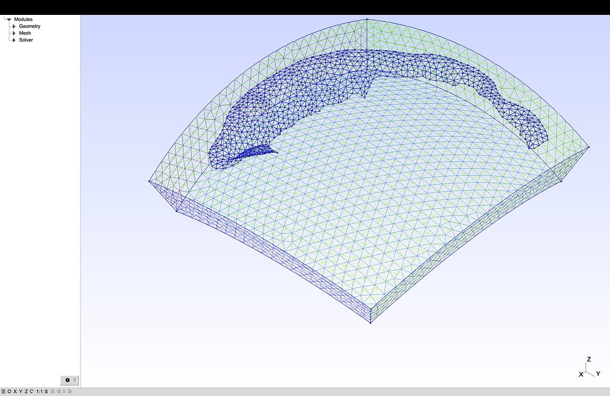Step forward to the last frame
Image resolution: width=610 pixels, height=396 pixels.
coord(70,392)
